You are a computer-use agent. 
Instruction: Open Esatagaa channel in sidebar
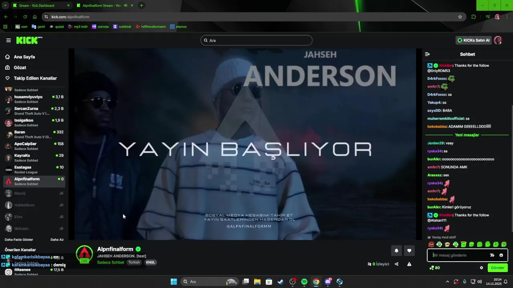pos(34,170)
